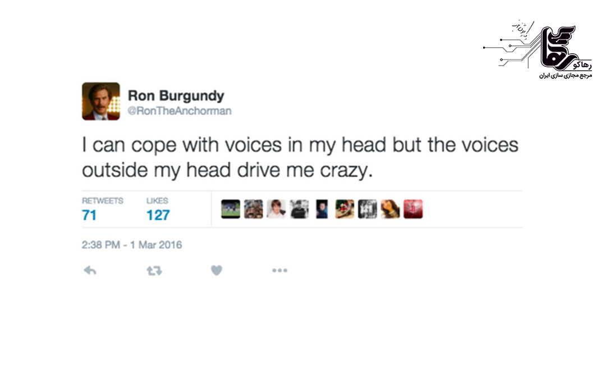Click the Rahaco logo in corner
The height and width of the screenshot is (385, 606).
(538, 49)
